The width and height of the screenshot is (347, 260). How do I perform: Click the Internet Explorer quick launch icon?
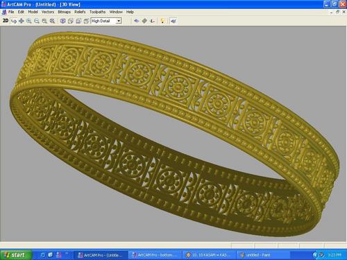click(x=42, y=255)
